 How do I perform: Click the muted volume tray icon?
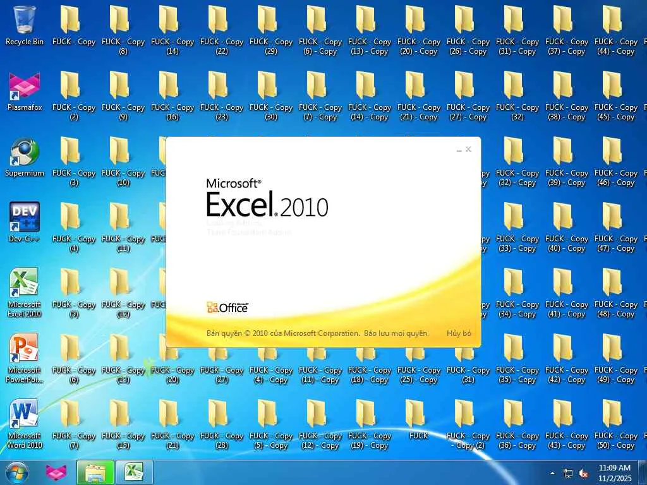click(x=583, y=474)
